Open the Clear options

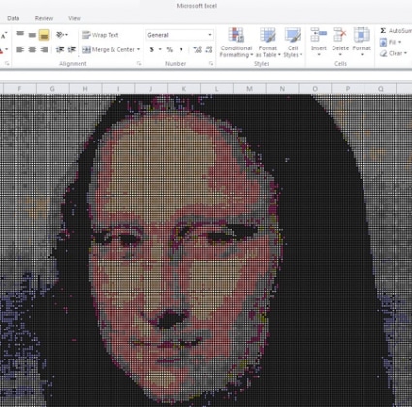click(394, 53)
